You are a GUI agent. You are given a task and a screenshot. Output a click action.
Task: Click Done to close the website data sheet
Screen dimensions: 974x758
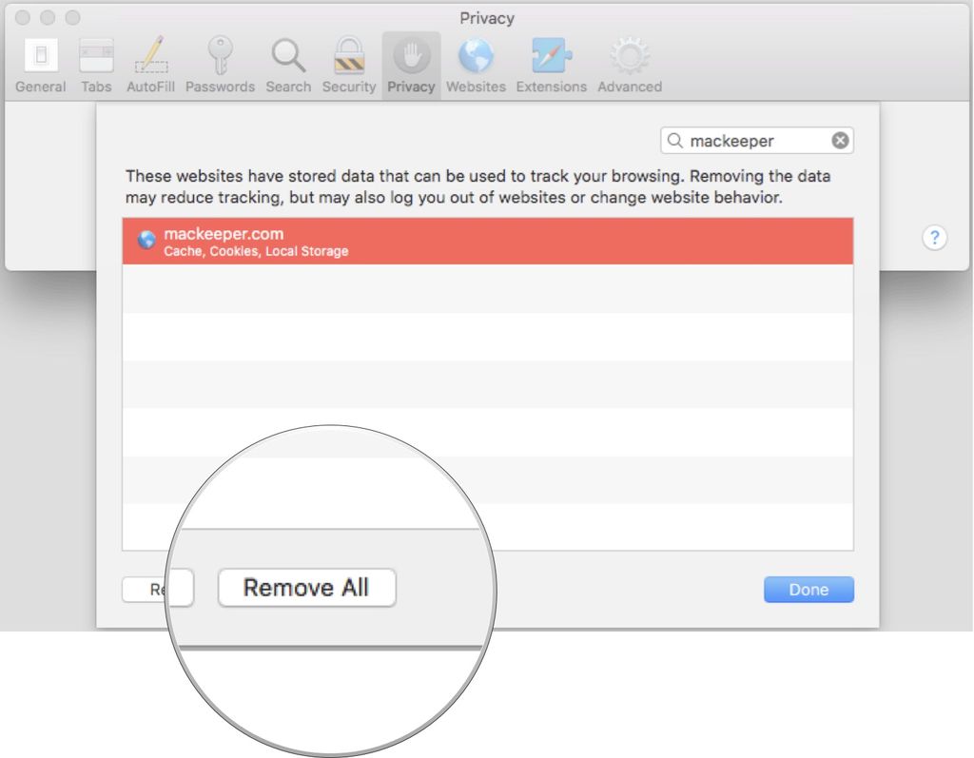coord(808,590)
